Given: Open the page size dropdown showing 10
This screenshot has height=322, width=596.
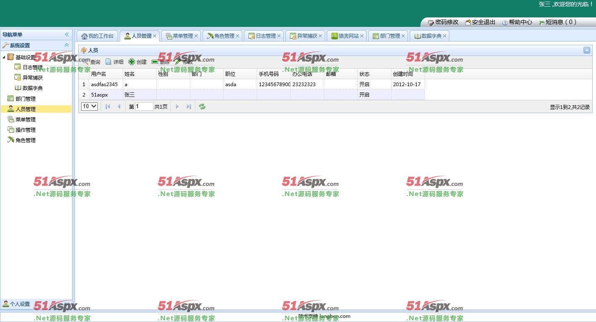Looking at the screenshot, I should pyautogui.click(x=89, y=107).
